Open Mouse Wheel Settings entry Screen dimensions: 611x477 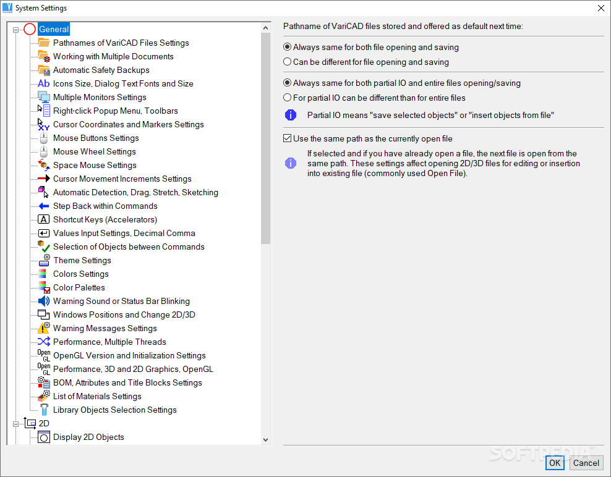(95, 151)
